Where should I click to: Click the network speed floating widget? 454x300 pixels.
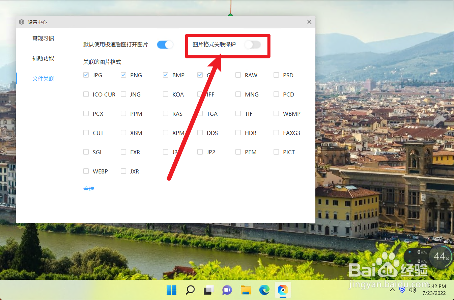(417, 257)
